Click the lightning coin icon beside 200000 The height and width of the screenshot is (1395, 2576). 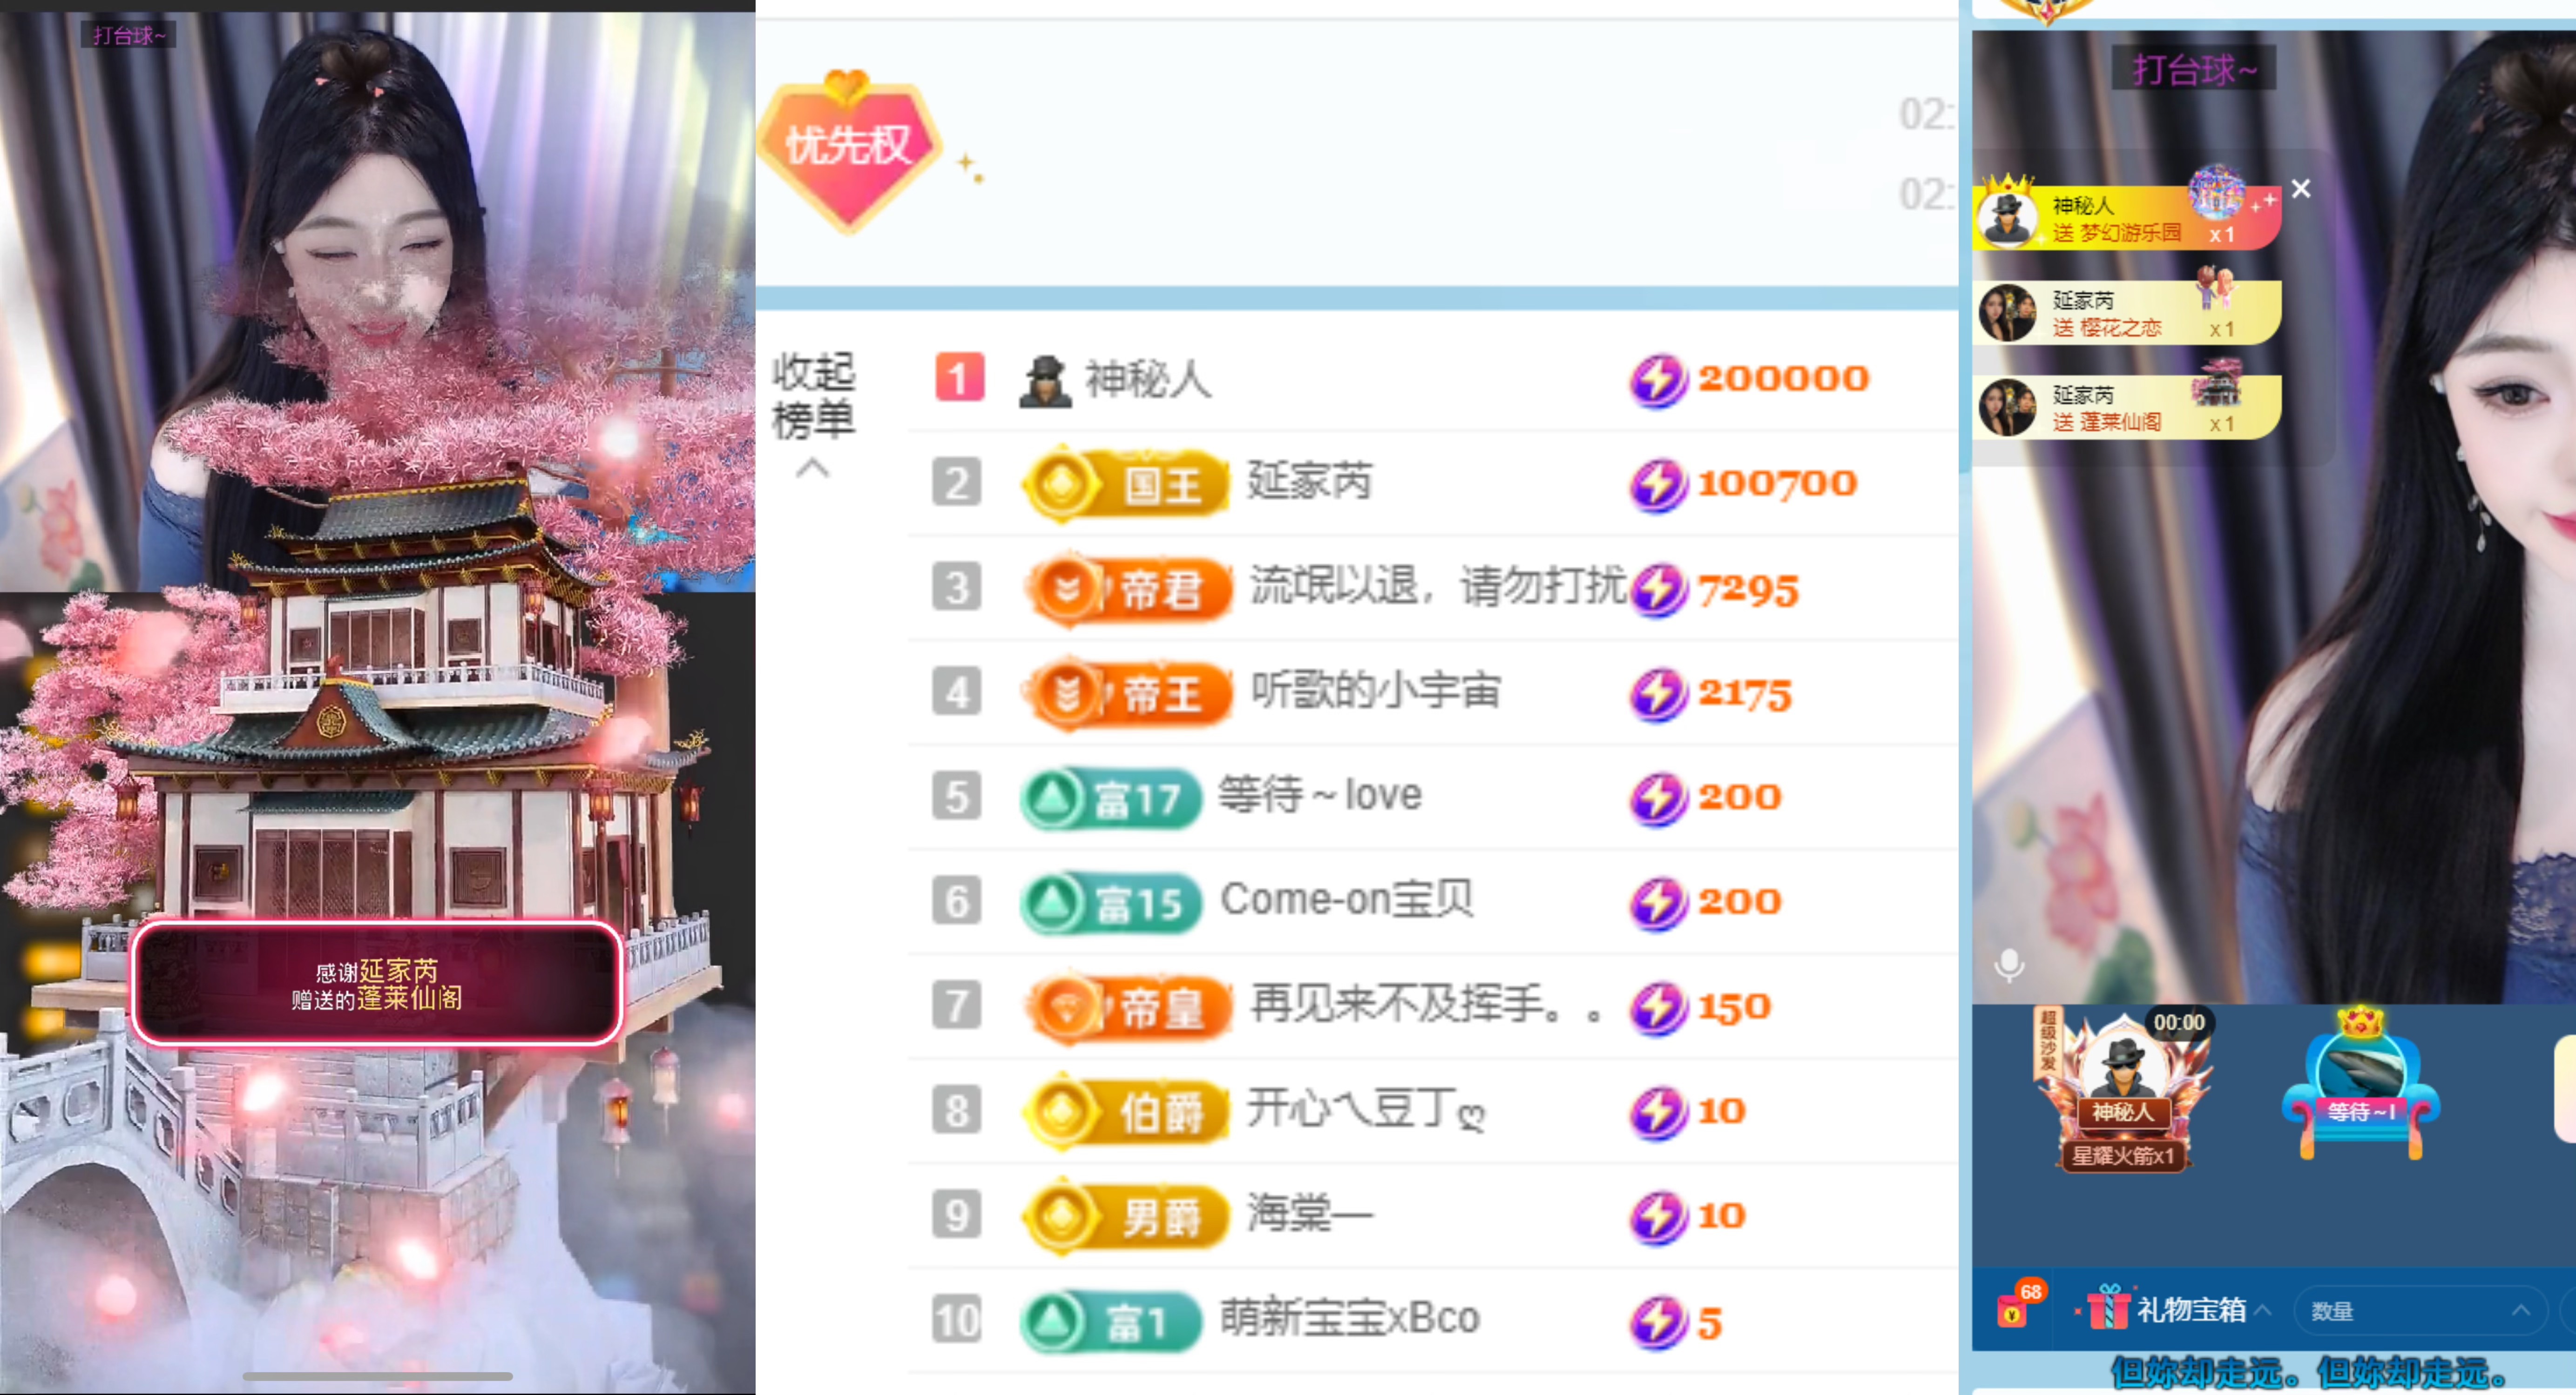tap(1658, 381)
